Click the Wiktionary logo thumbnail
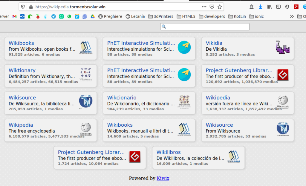Screen dimensions: 306x186 click(86, 75)
